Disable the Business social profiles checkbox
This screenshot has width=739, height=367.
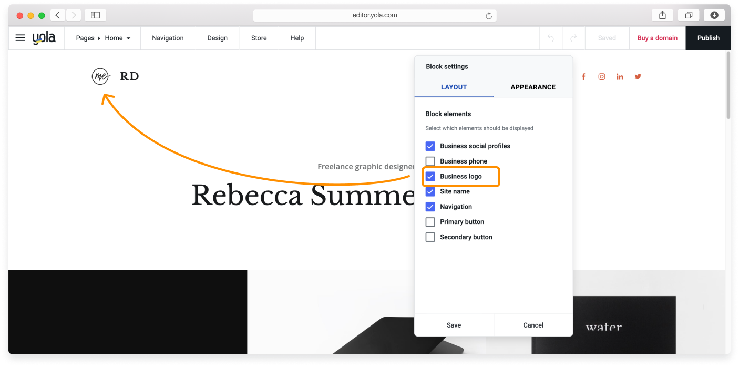pos(430,146)
